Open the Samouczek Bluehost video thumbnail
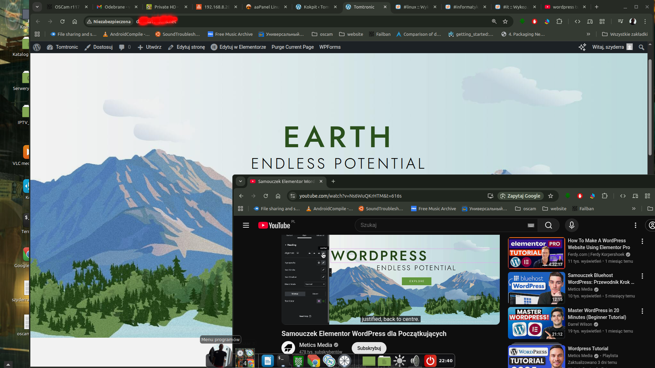The height and width of the screenshot is (368, 655). pyautogui.click(x=536, y=288)
